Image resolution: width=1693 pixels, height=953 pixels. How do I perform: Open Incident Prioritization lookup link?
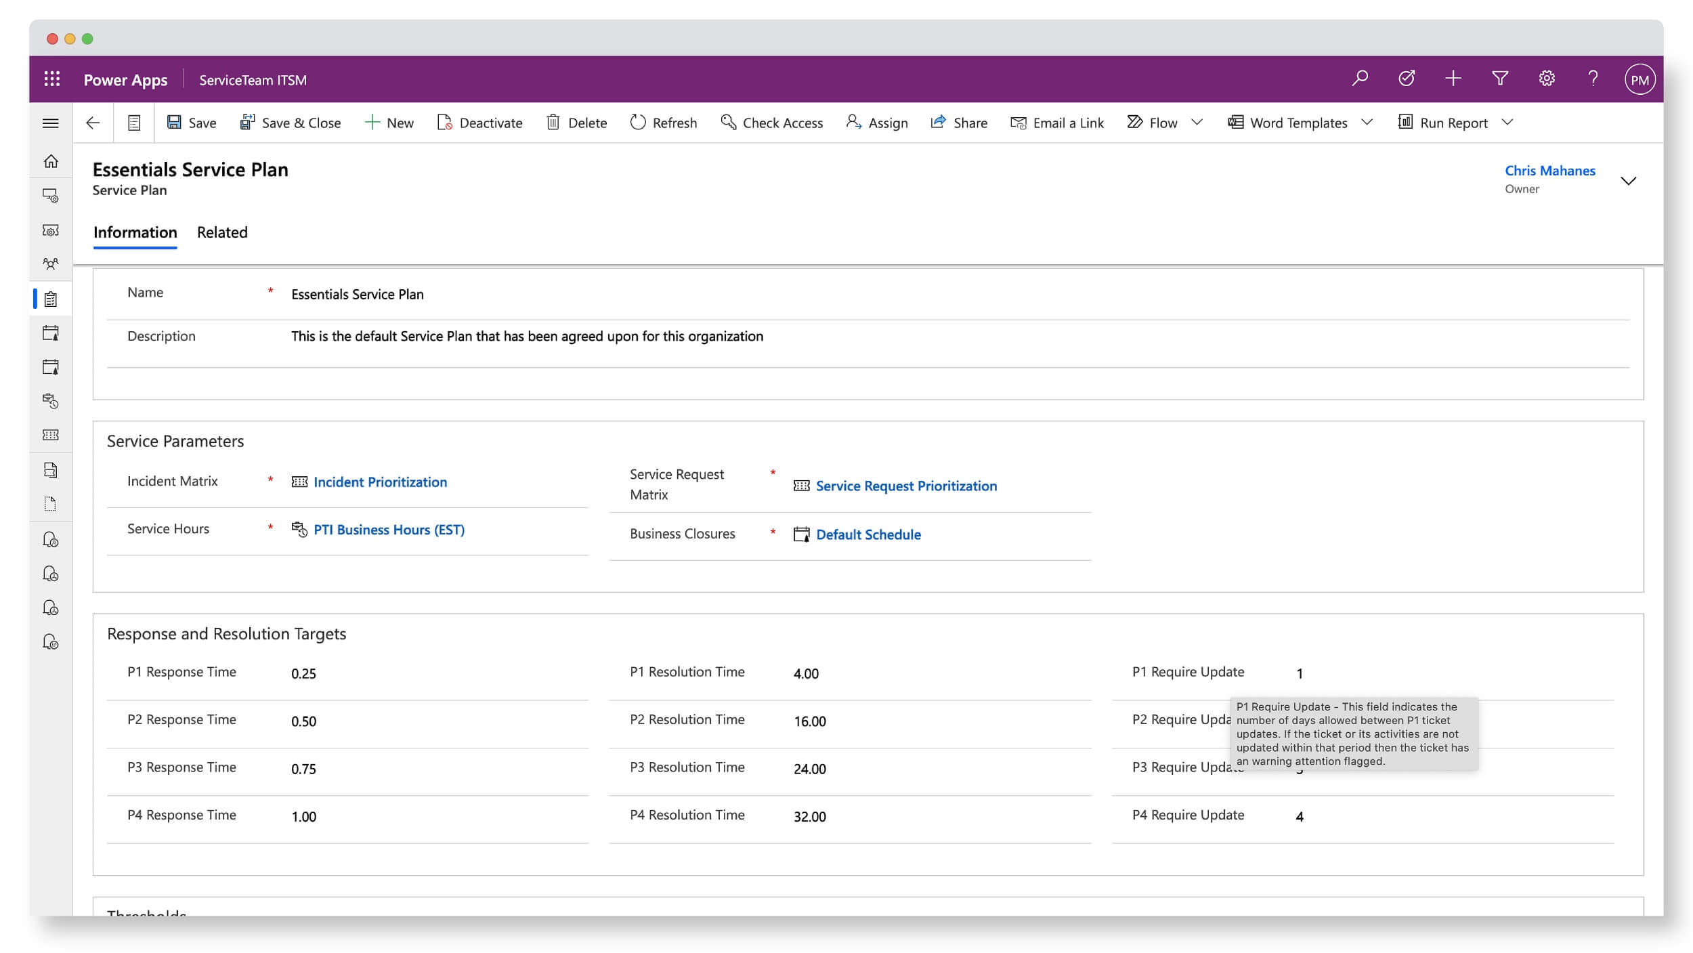point(380,482)
